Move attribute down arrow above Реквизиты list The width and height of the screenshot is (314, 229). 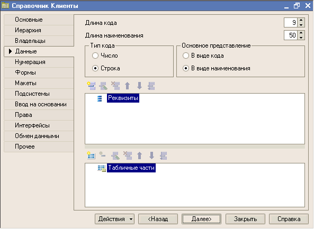pyautogui.click(x=139, y=86)
